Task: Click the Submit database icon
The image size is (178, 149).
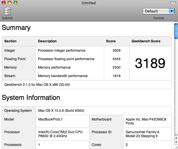Action: 7,11
